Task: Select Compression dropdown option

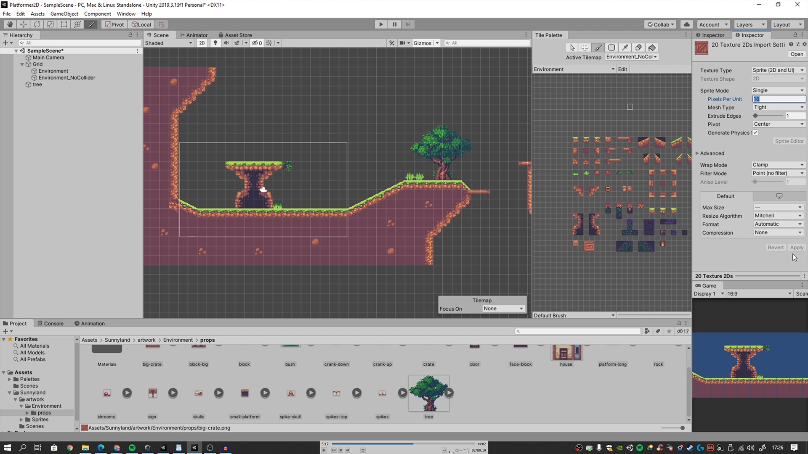Action: [x=777, y=232]
